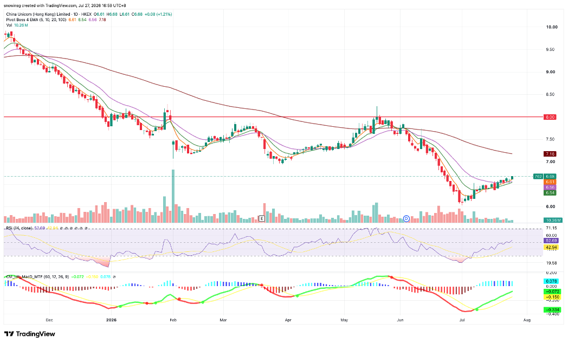Screen dimensions: 568x343
Task: Click the 7.18 dark red EMA price tag
Action: pyautogui.click(x=550, y=154)
